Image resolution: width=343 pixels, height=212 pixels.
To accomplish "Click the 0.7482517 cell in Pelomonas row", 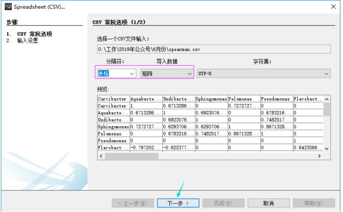I will point(211,133).
